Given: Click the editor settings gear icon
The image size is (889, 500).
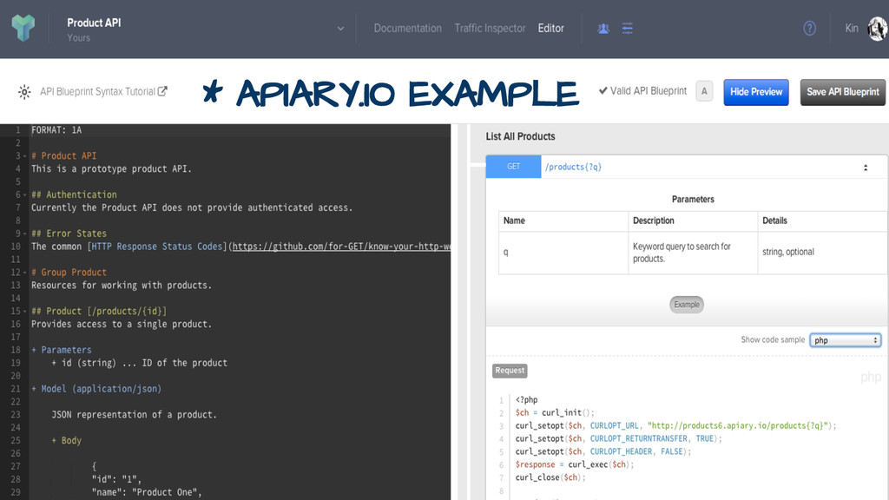Looking at the screenshot, I should coord(24,92).
